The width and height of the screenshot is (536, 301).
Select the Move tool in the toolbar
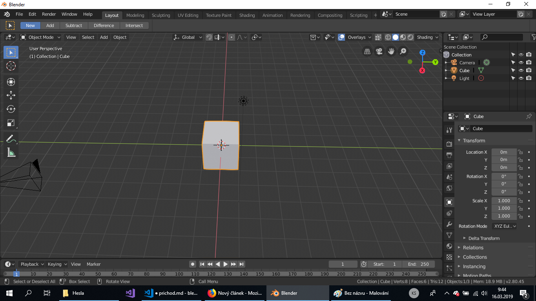pyautogui.click(x=11, y=95)
